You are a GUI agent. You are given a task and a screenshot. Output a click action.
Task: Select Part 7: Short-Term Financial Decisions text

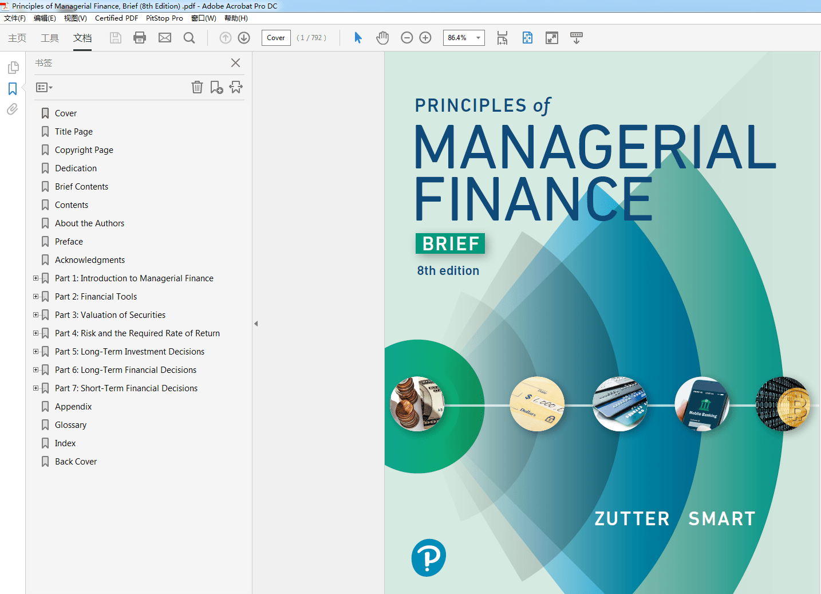coord(127,388)
